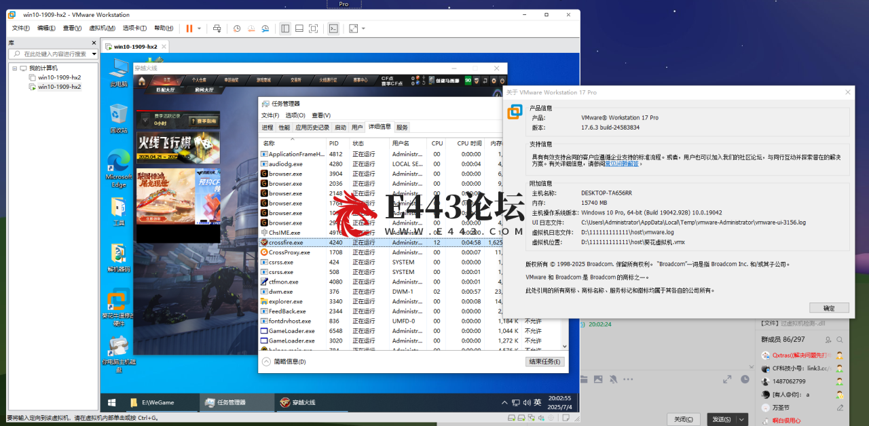Screen dimensions: 869x426
Task: Open the power options arrow beside pause button
Action: (199, 28)
